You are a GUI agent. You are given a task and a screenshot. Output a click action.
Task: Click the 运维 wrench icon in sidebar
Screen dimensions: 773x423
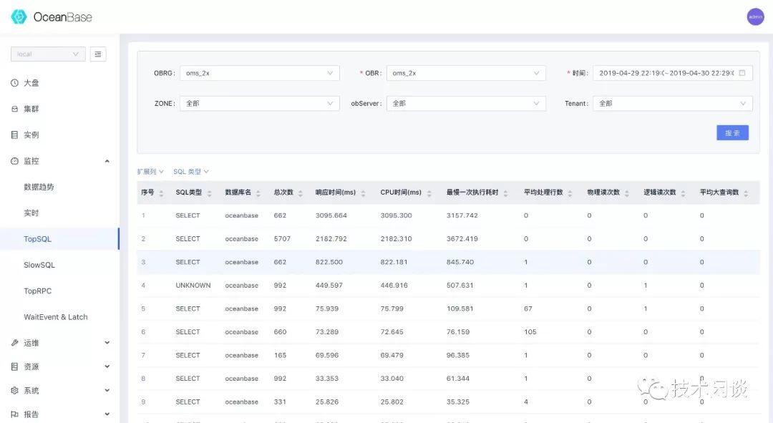point(15,343)
